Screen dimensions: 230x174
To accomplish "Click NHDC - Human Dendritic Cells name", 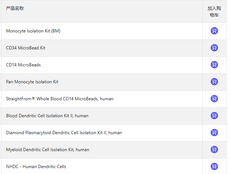I will tap(36, 167).
